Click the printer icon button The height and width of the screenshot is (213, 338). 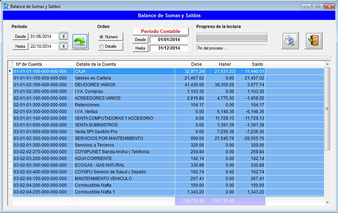coord(290,40)
